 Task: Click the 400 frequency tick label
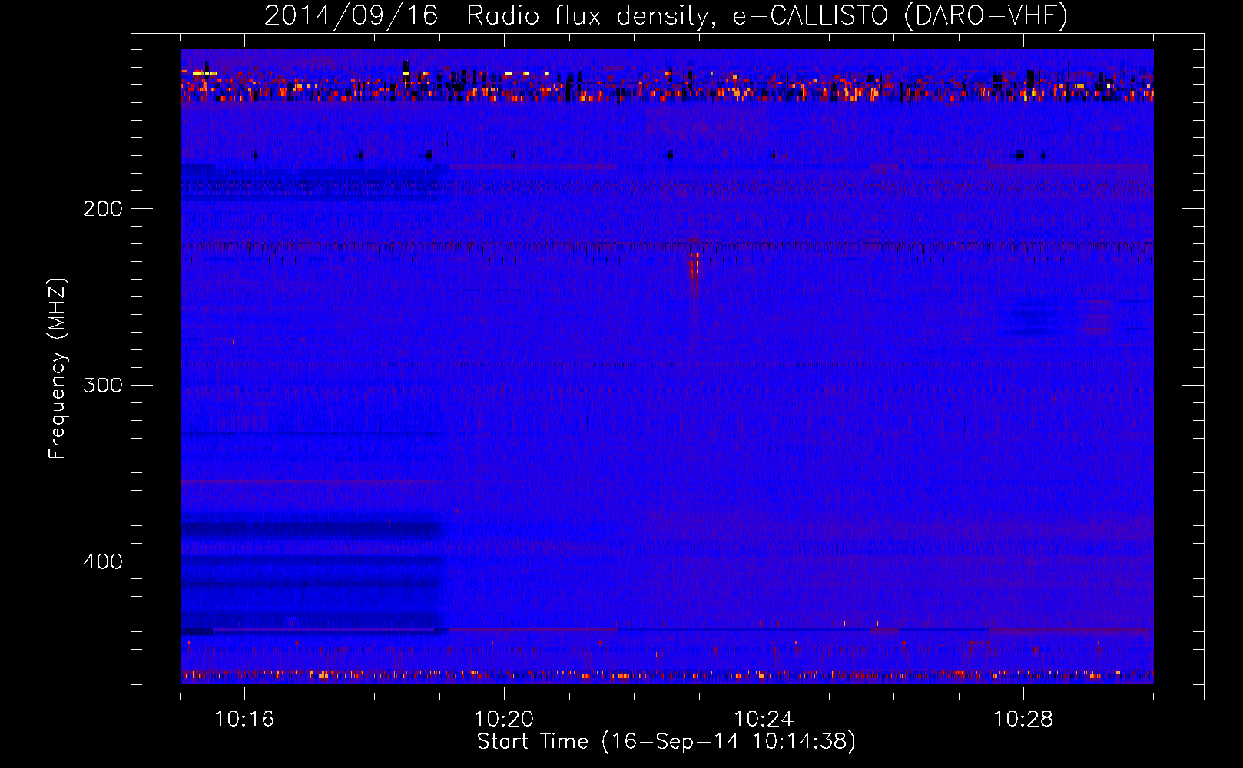click(102, 561)
